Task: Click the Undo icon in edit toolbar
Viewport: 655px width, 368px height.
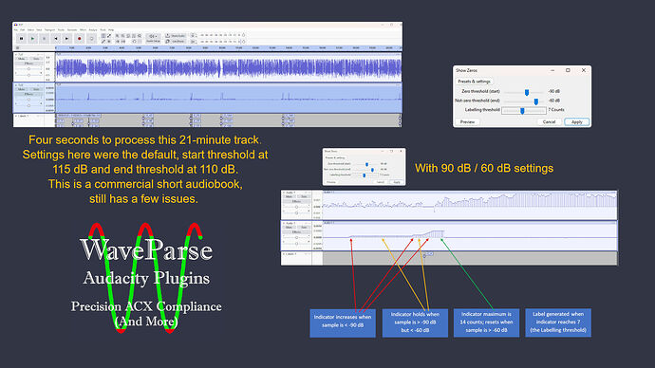Action: [x=134, y=42]
